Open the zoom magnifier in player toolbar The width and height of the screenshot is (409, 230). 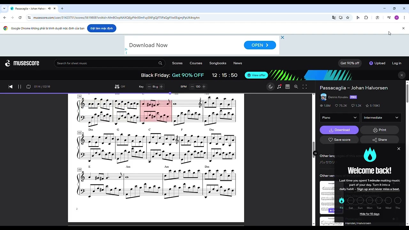pyautogui.click(x=296, y=87)
